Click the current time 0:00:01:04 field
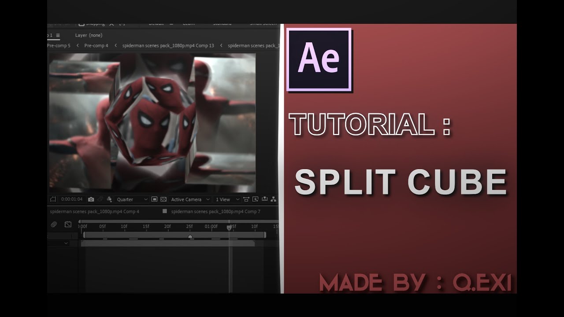 point(72,199)
